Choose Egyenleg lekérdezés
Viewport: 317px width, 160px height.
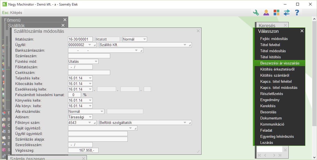(x=280, y=136)
